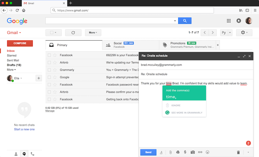Open Grammarly error count badge
The height and width of the screenshot is (157, 259).
(x=248, y=143)
